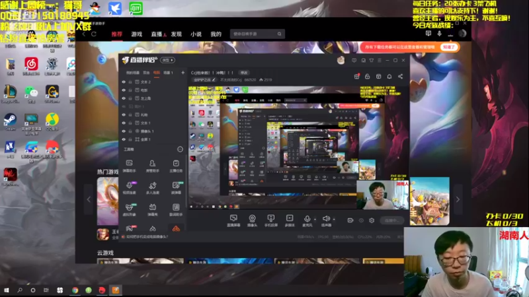
Task: Open the 直播 tab in the game center
Action: pos(156,34)
